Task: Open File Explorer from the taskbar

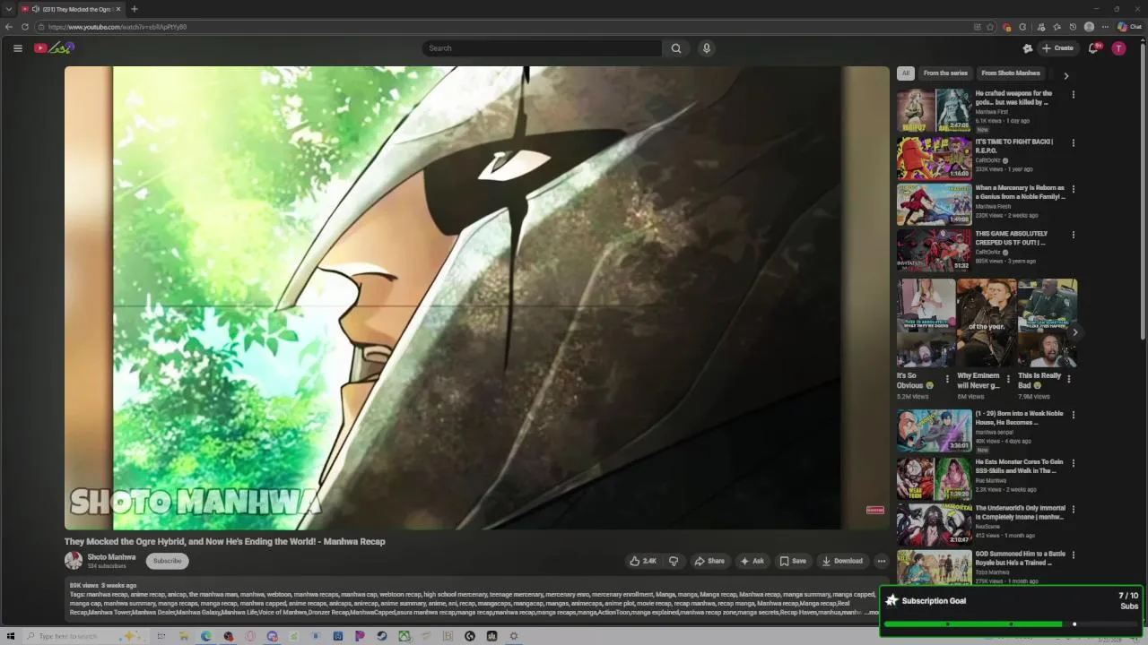Action: pos(184,636)
